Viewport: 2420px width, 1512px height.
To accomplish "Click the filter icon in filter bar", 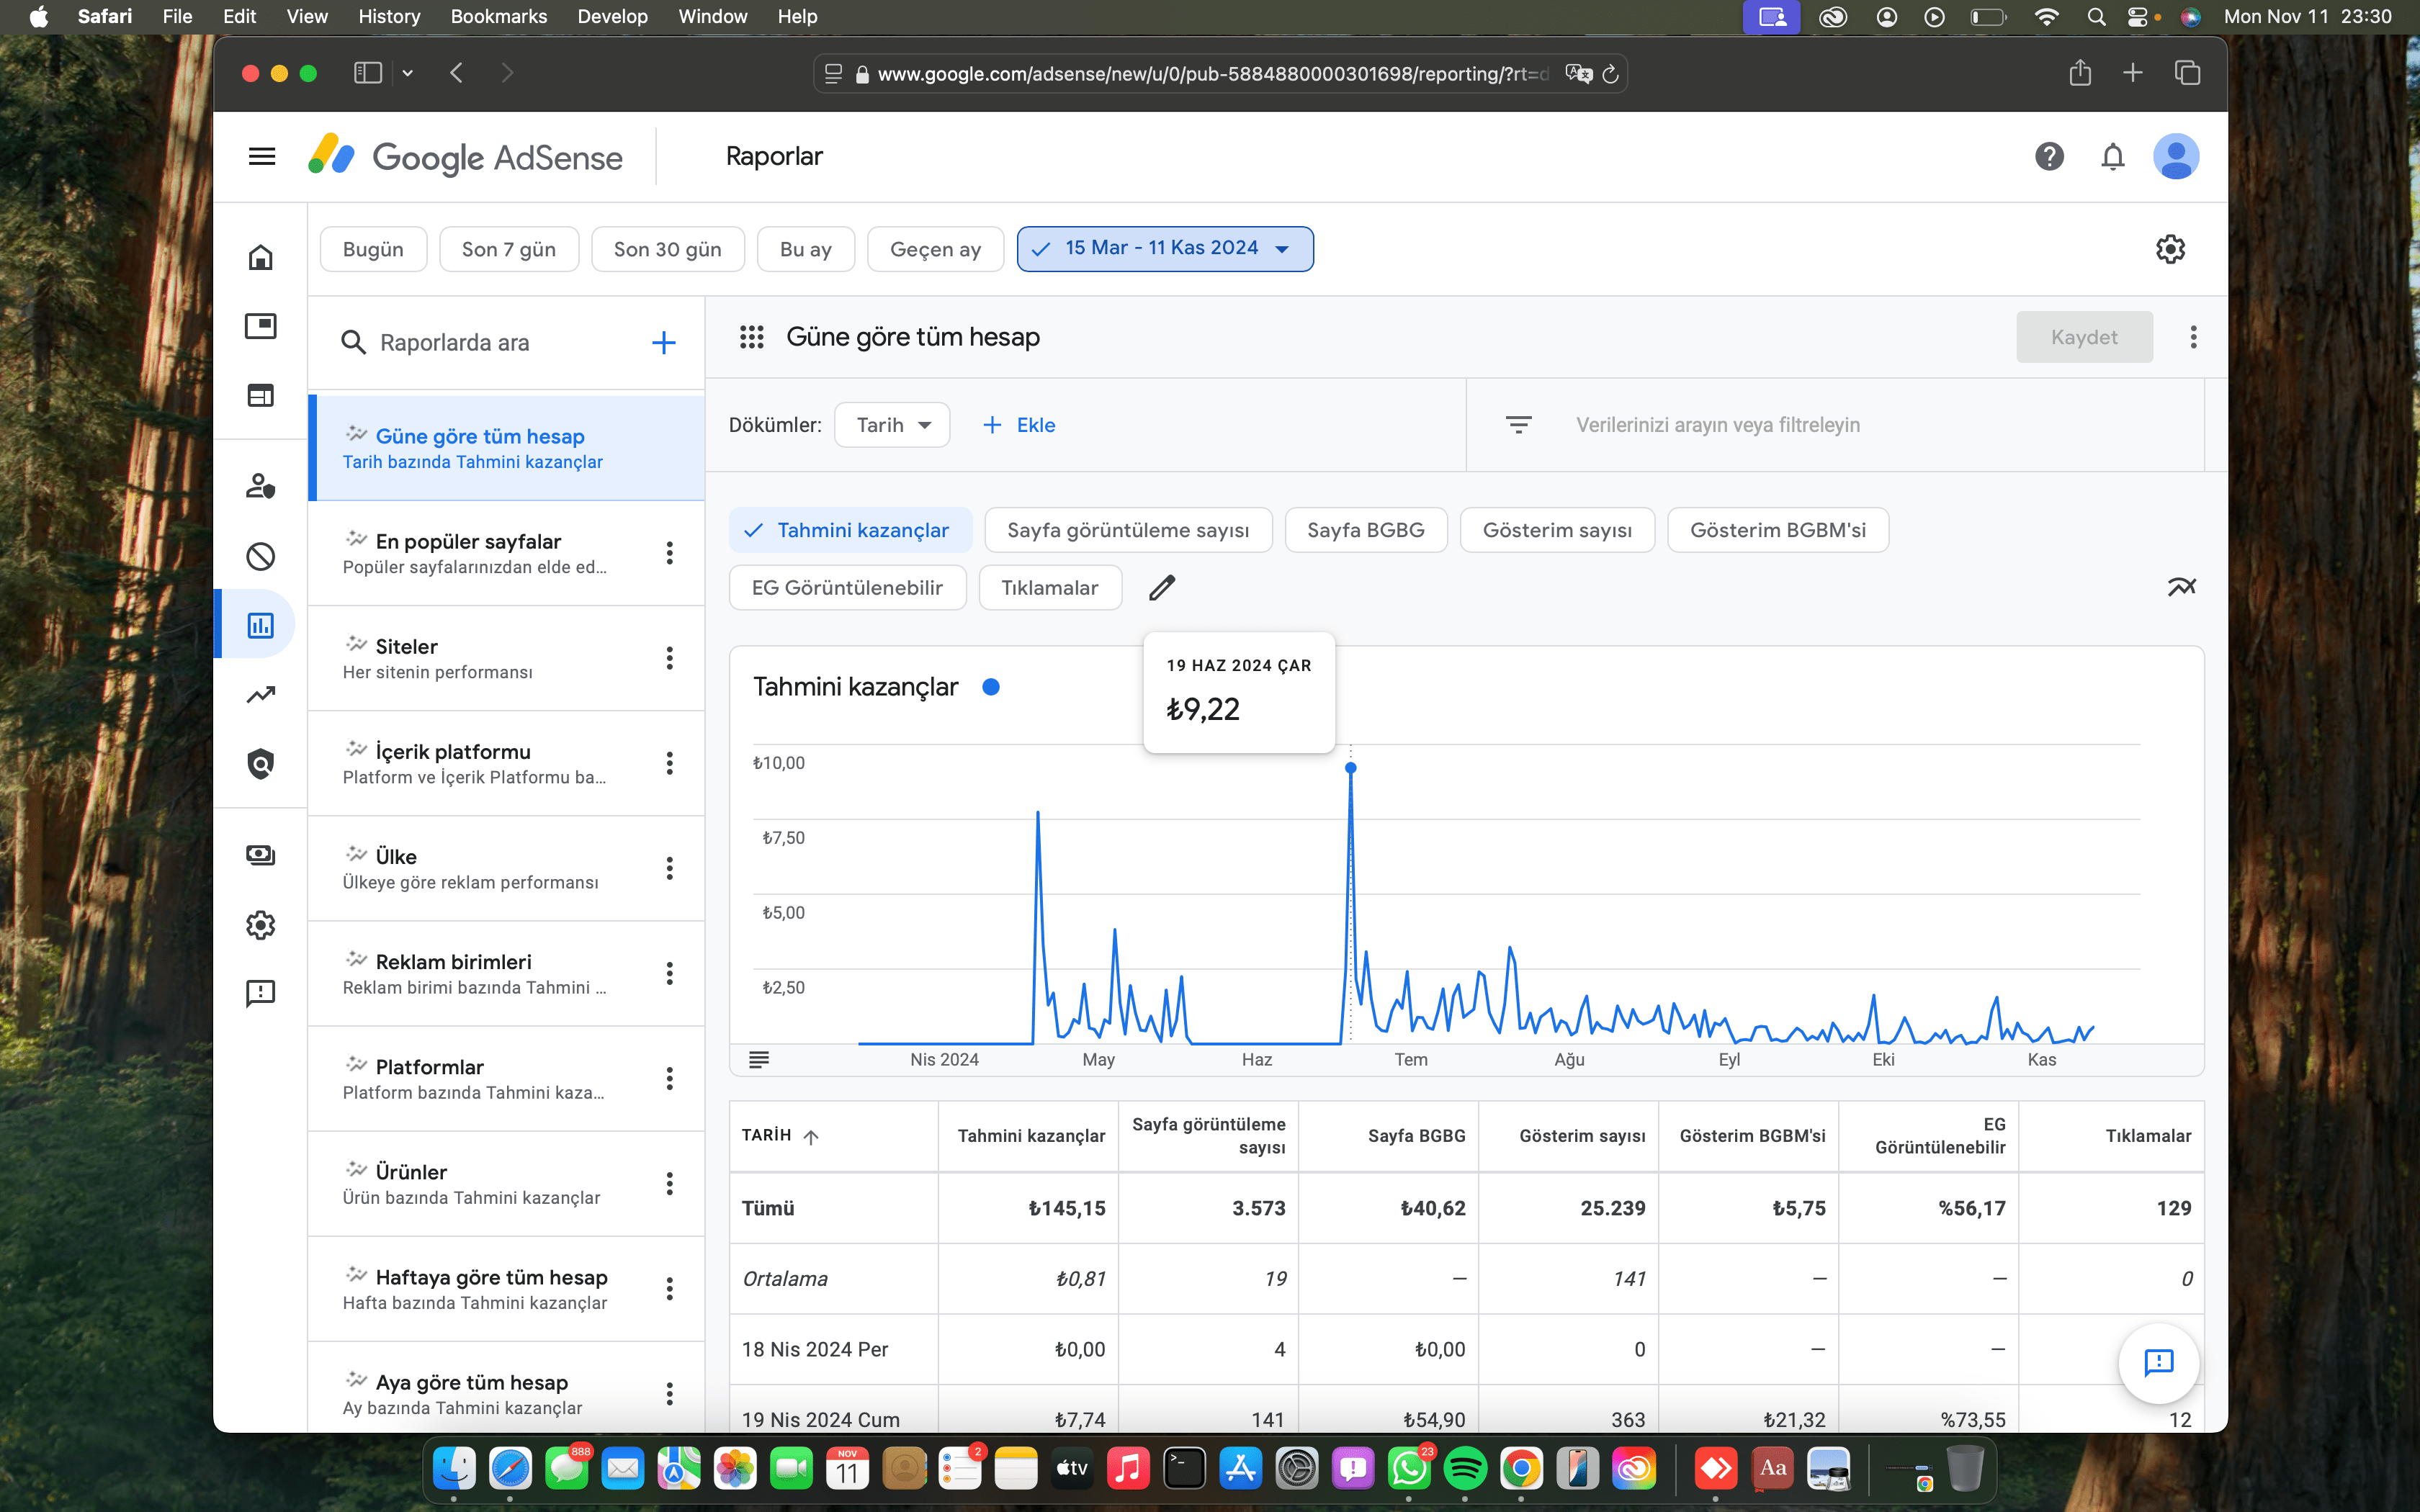I will point(1518,425).
